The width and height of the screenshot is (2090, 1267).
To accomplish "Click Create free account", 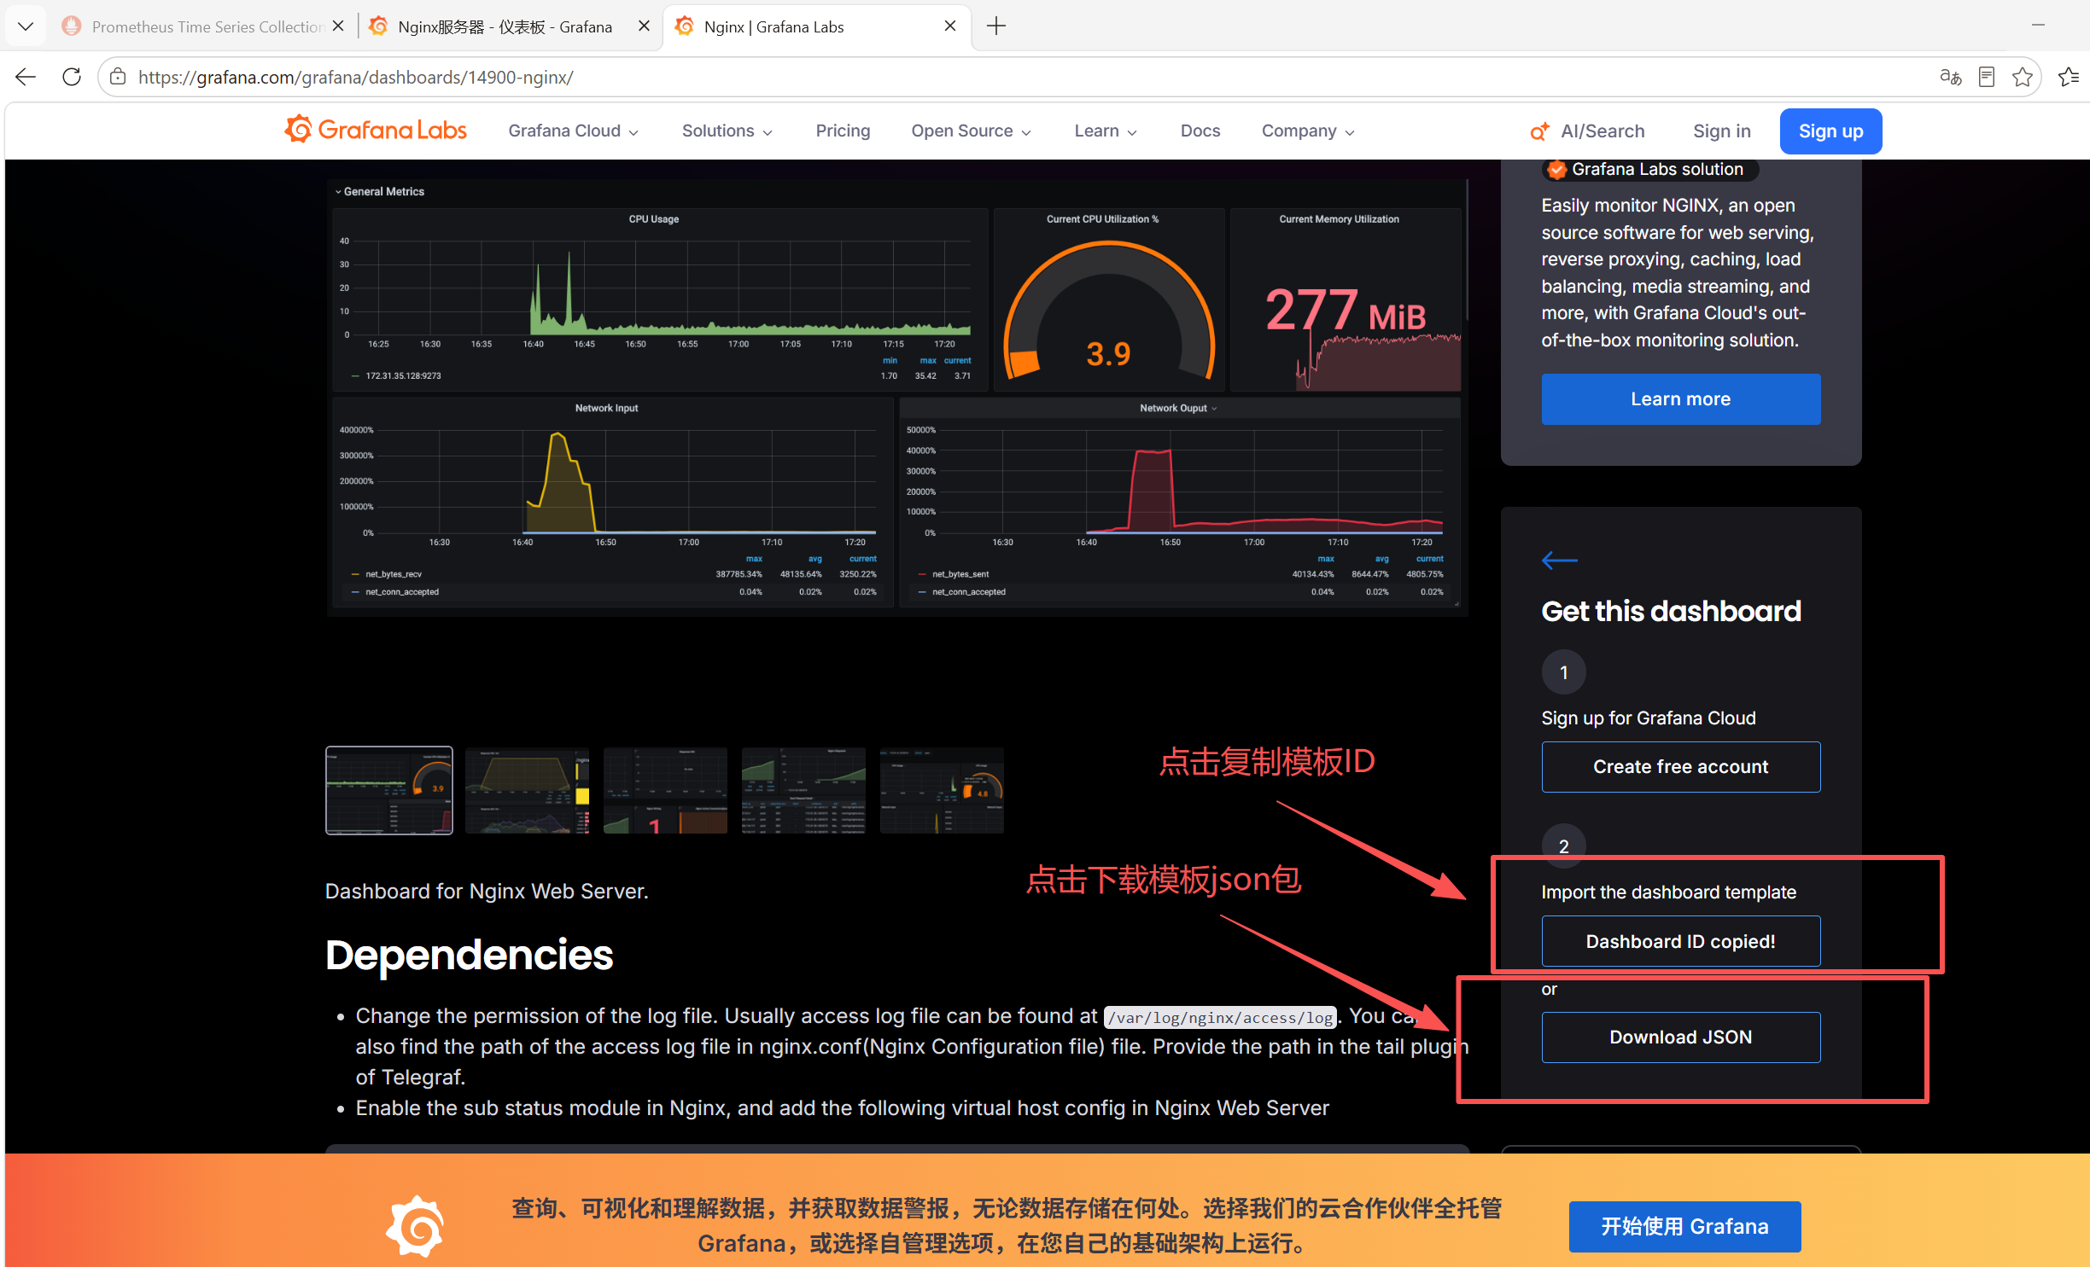I will click(x=1680, y=767).
